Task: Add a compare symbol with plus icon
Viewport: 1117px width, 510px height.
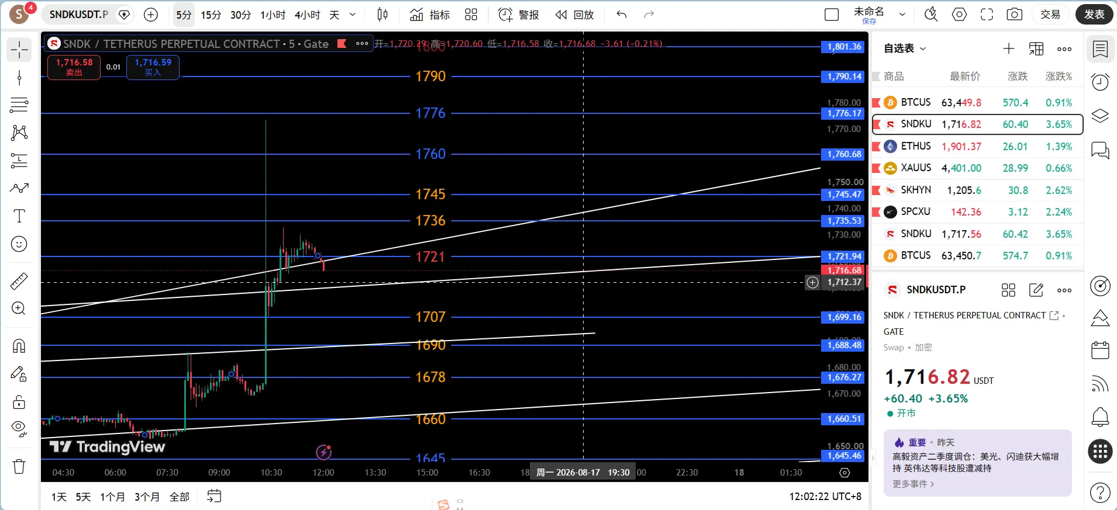Action: pyautogui.click(x=151, y=15)
